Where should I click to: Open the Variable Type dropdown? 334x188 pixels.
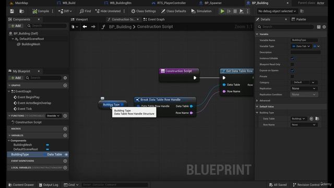point(302,46)
